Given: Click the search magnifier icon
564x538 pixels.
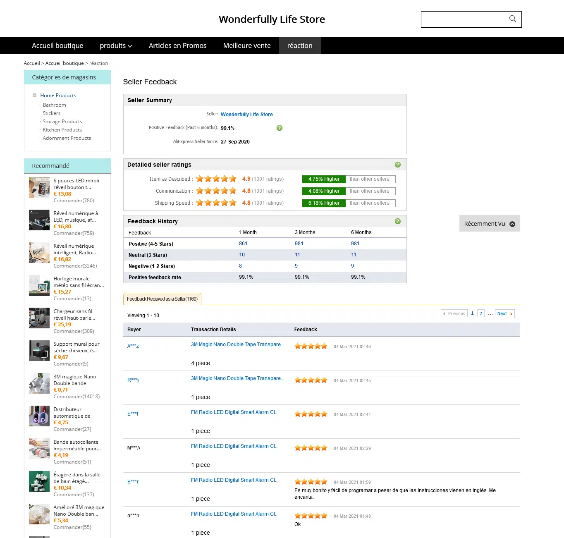Looking at the screenshot, I should [x=512, y=19].
